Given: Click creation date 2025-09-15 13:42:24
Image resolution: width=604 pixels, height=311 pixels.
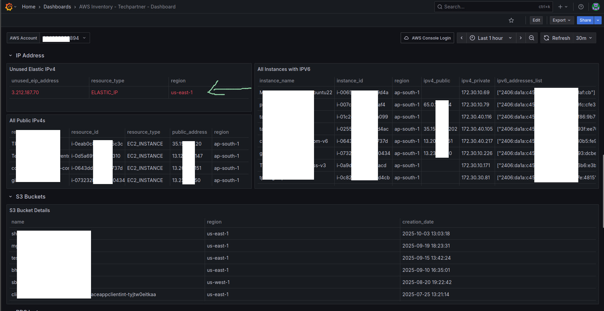Looking at the screenshot, I should click(426, 258).
